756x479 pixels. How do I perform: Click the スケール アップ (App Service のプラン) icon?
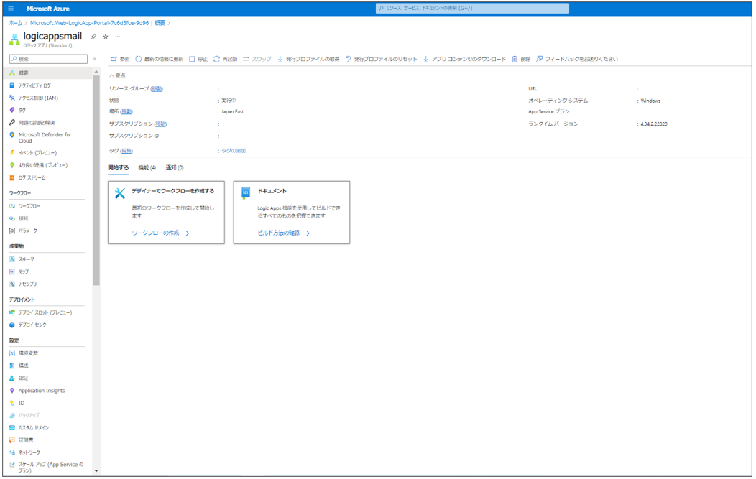pyautogui.click(x=12, y=465)
